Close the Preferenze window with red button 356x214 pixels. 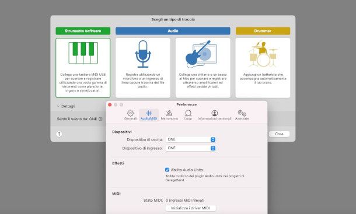point(110,104)
